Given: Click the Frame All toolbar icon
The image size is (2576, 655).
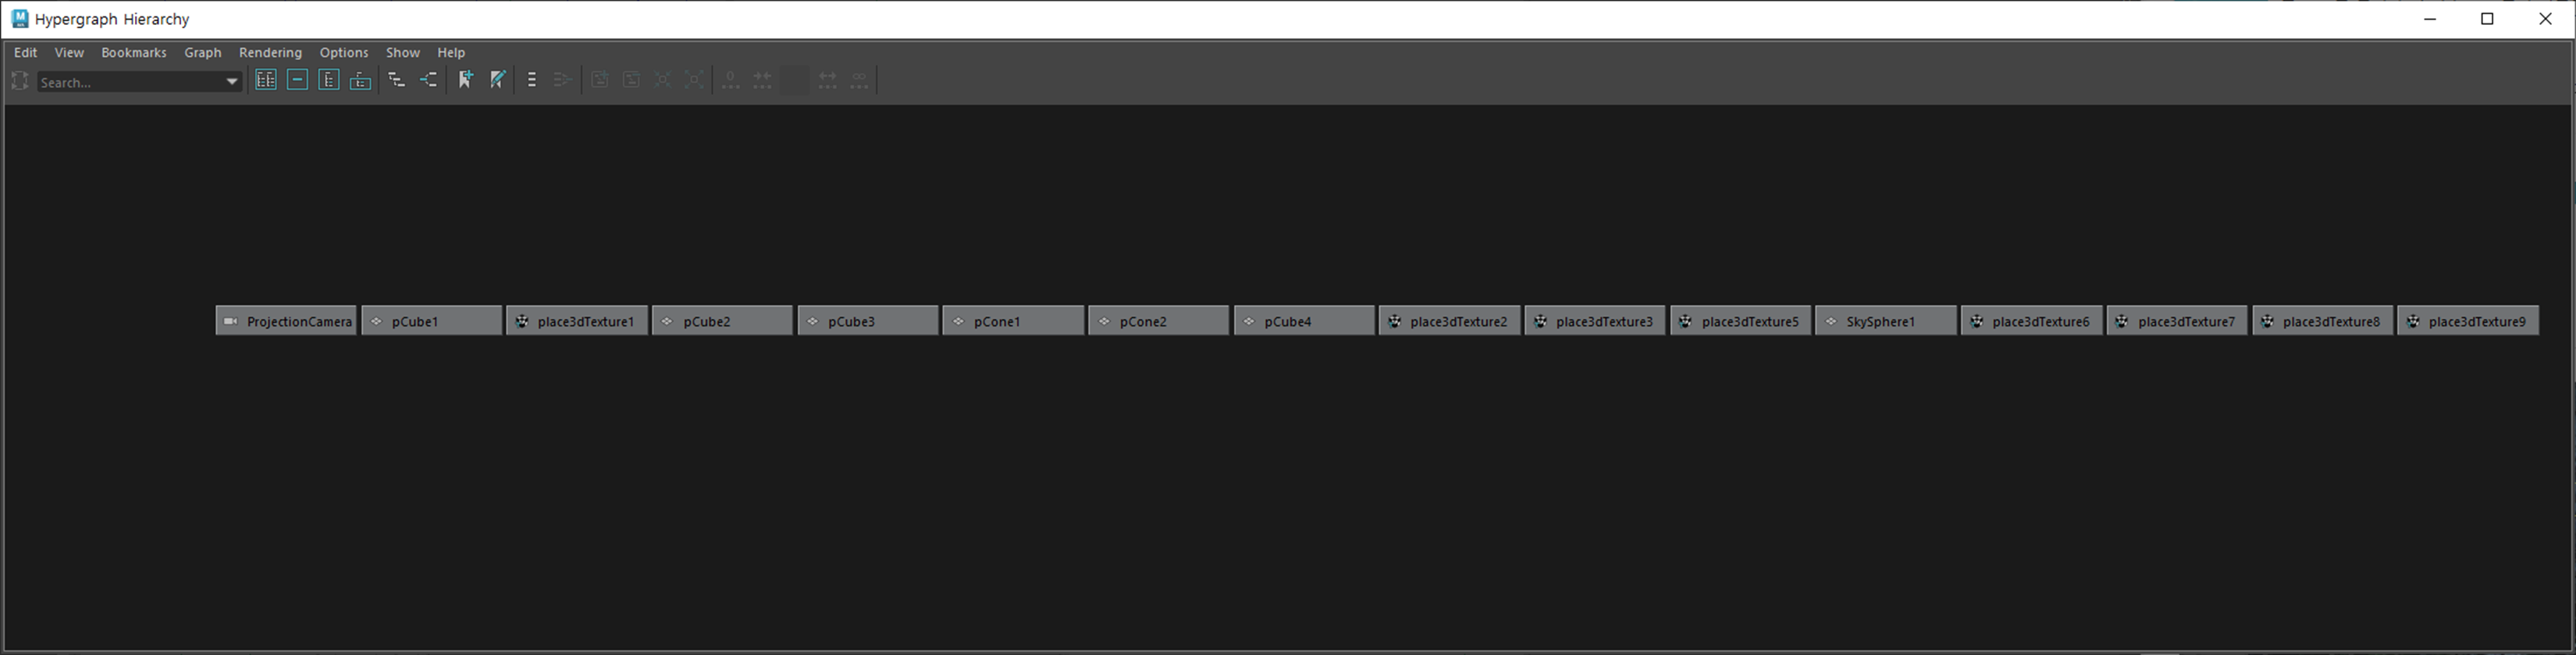Looking at the screenshot, I should pos(265,80).
